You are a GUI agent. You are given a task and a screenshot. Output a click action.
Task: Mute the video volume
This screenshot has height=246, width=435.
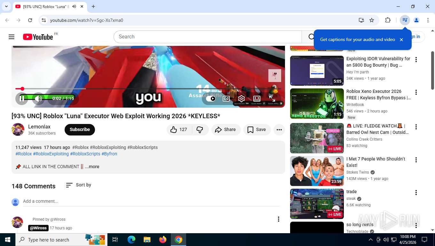(x=38, y=98)
